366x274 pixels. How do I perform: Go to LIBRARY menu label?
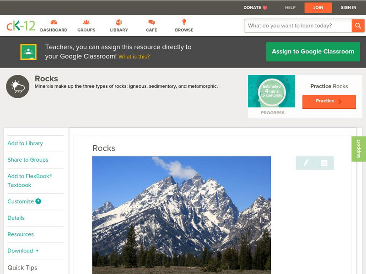coord(119,30)
